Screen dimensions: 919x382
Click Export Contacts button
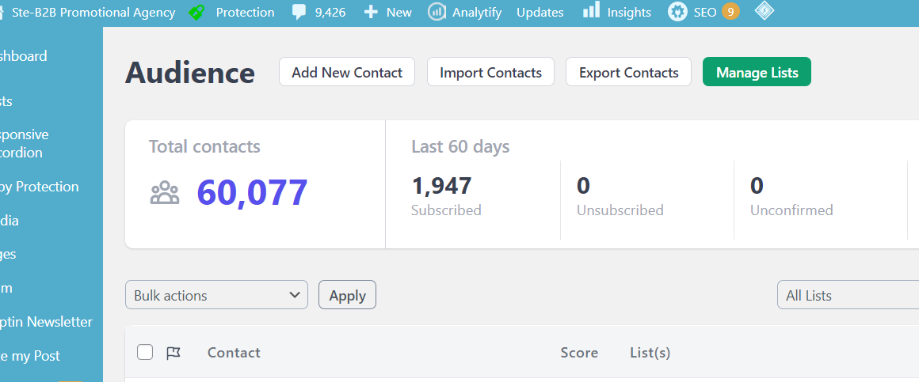click(628, 72)
